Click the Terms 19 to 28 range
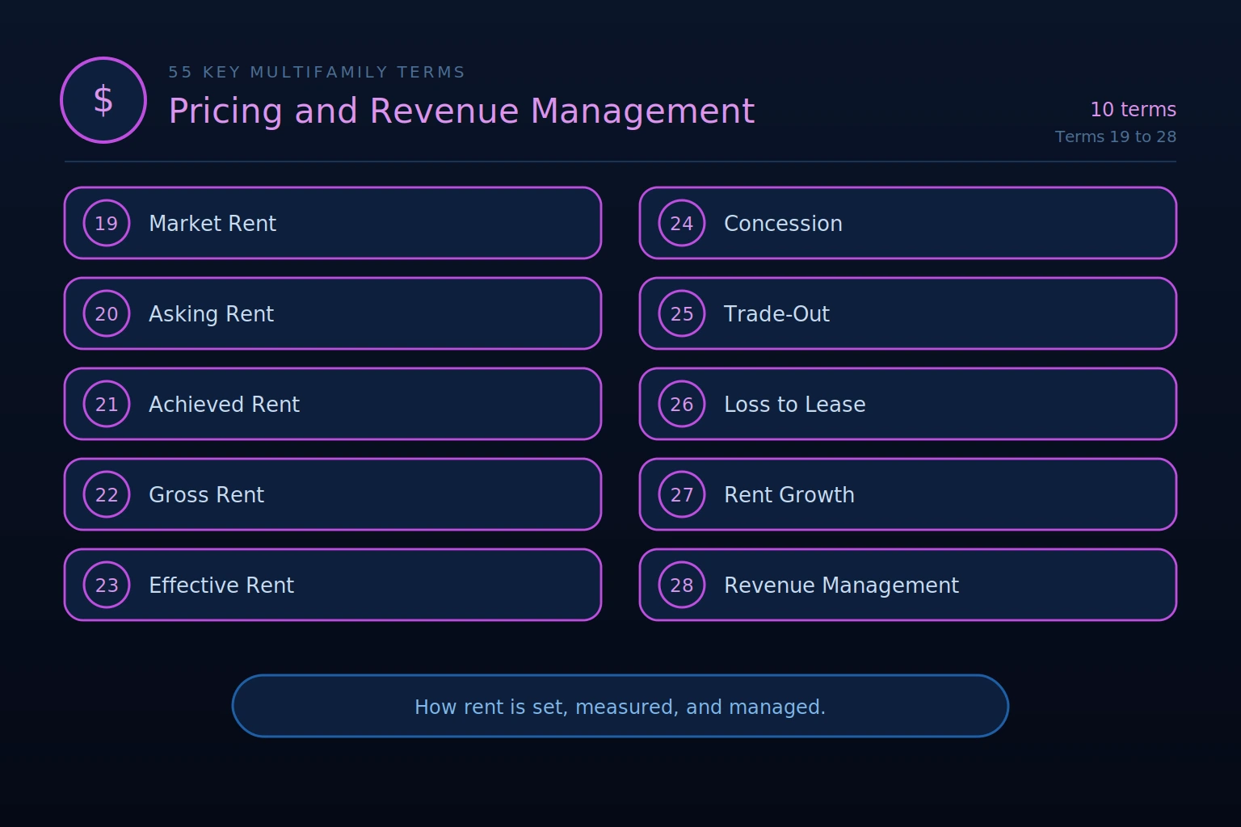 [x=1116, y=136]
